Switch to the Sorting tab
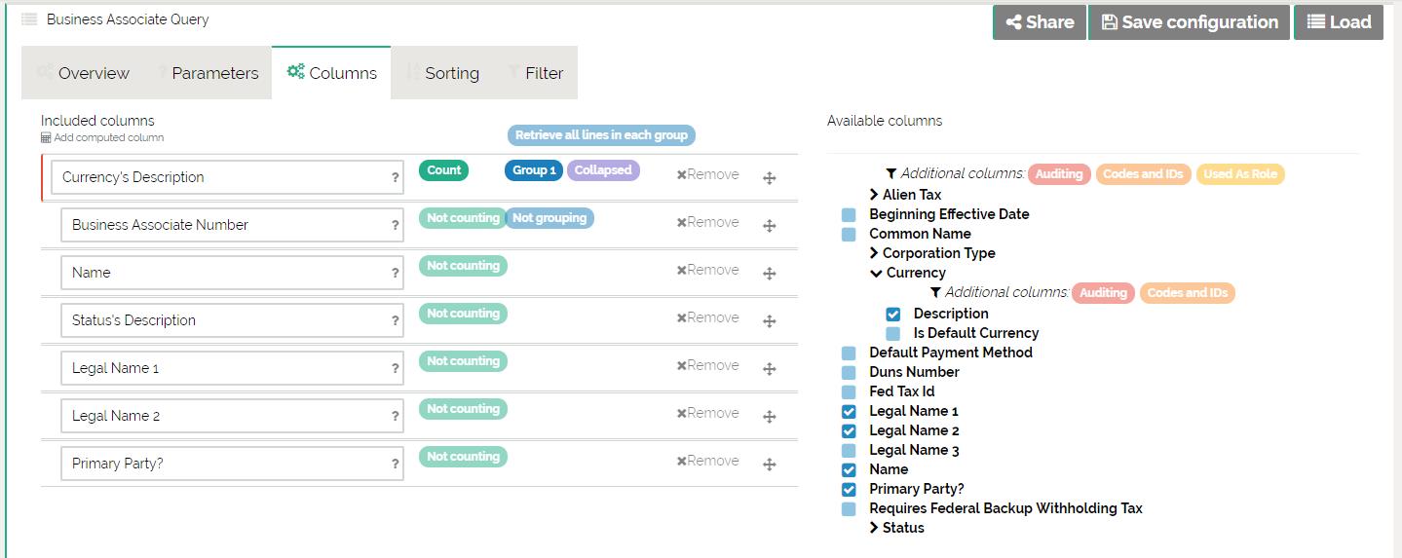The height and width of the screenshot is (558, 1402). pos(442,73)
